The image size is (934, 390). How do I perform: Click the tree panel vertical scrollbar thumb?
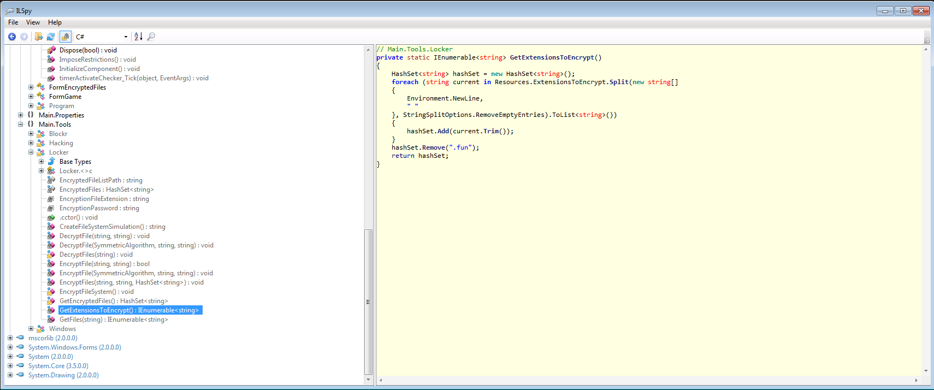368,302
